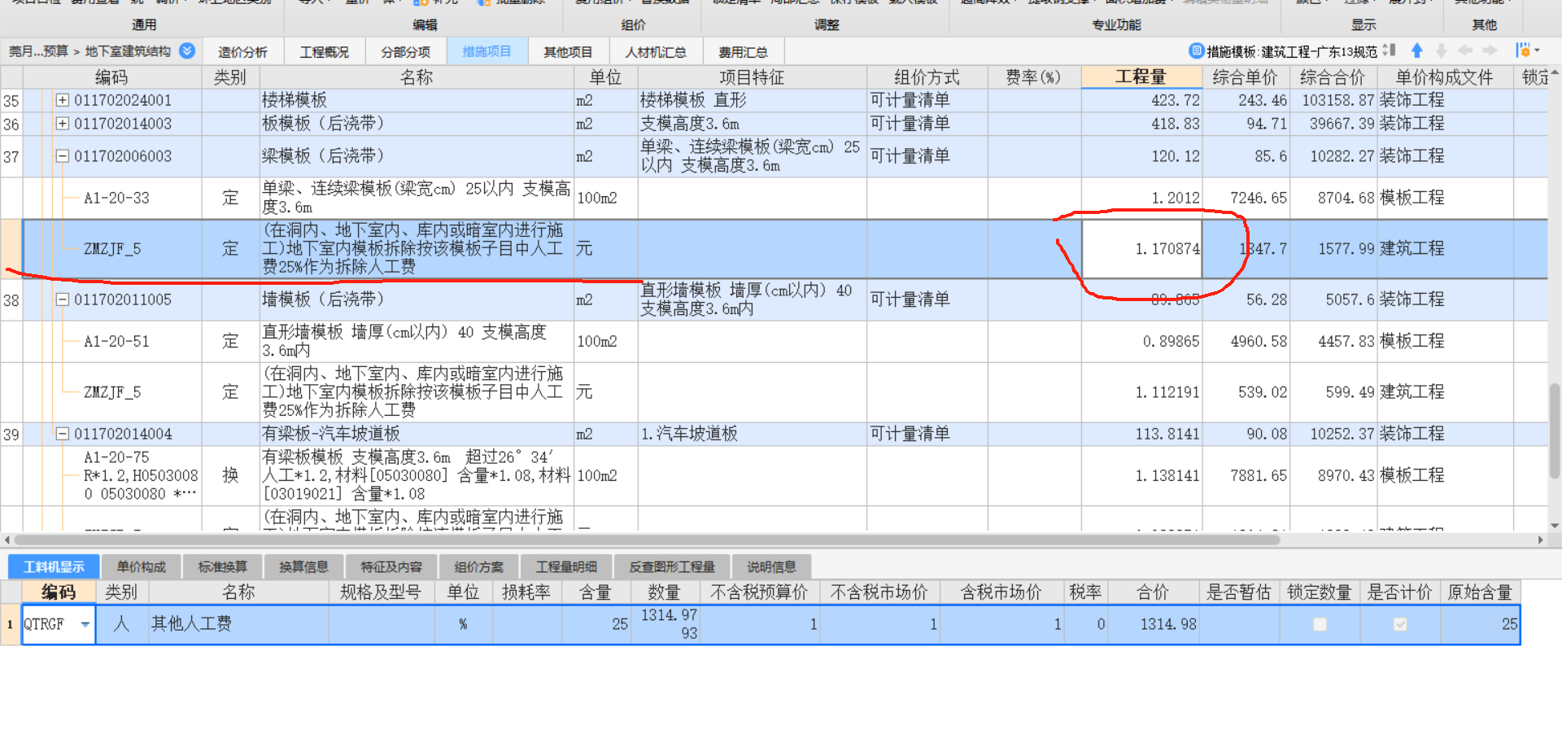The image size is (1562, 734).
Task: Expand row 011702014003 板模板
Action: (62, 124)
